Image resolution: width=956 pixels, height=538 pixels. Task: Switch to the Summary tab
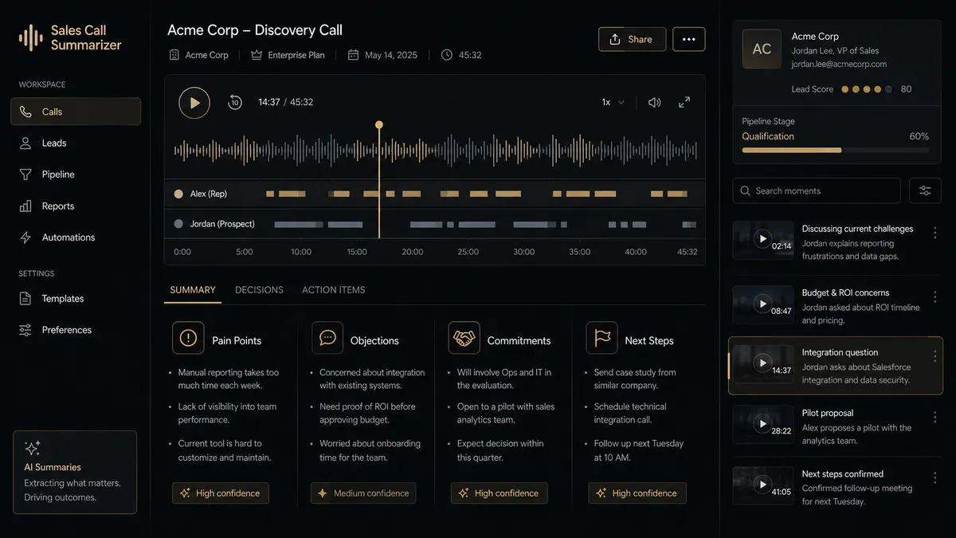point(193,290)
